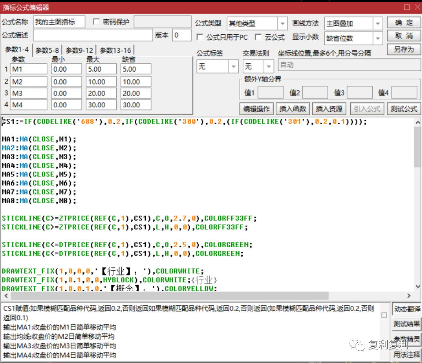Edit the 最小 value for M4
422x363 pixels.
pyautogui.click(x=67, y=105)
